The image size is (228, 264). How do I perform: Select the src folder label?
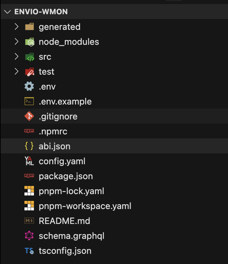pos(45,57)
